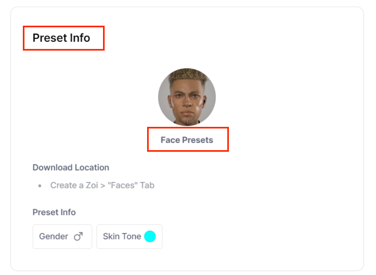Click Create a Zoi Faces Tab text
The height and width of the screenshot is (275, 376).
point(102,185)
